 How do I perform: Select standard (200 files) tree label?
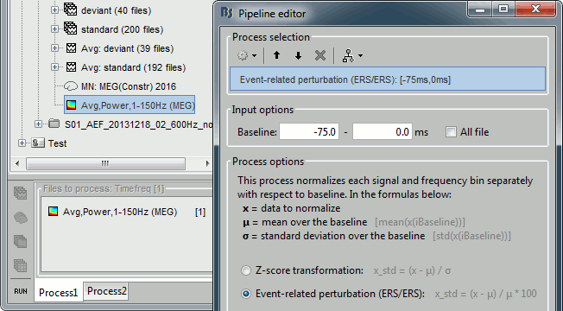(x=122, y=29)
